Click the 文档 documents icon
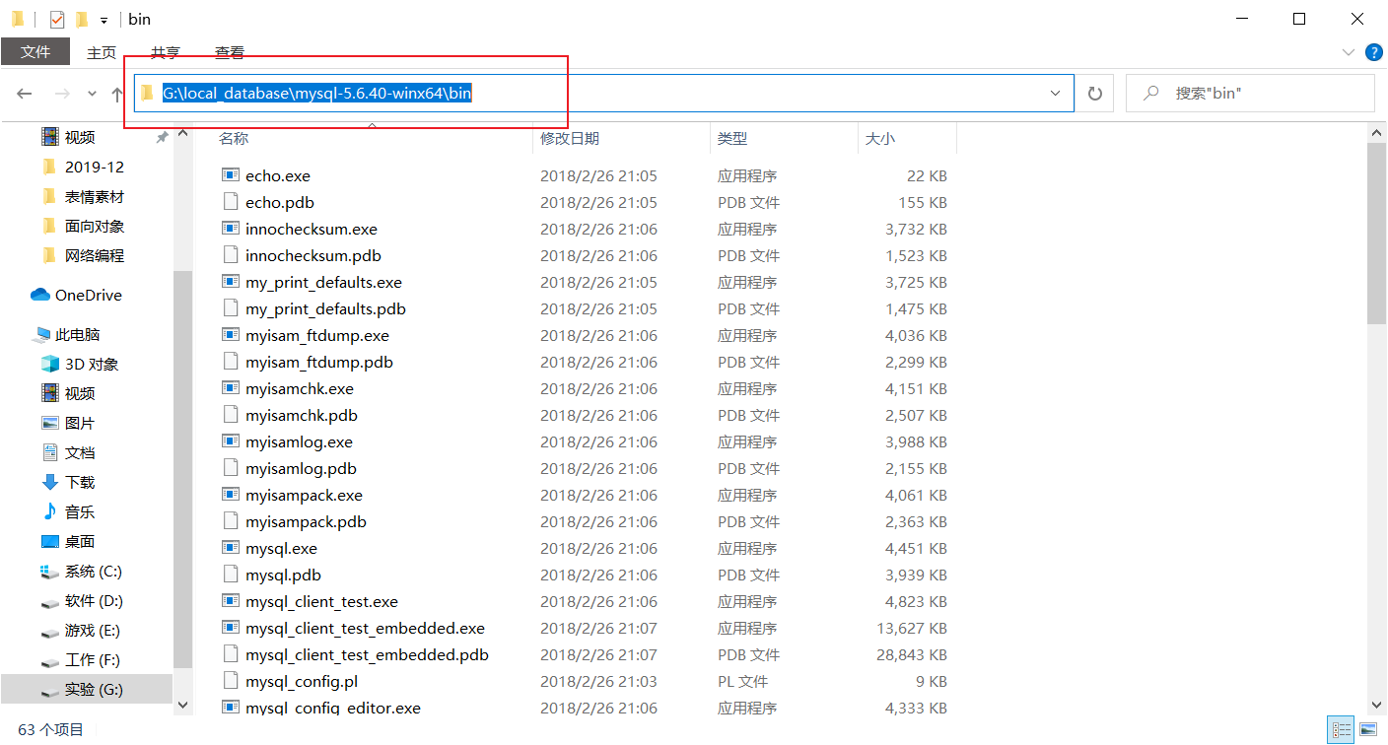The width and height of the screenshot is (1388, 745). [50, 452]
